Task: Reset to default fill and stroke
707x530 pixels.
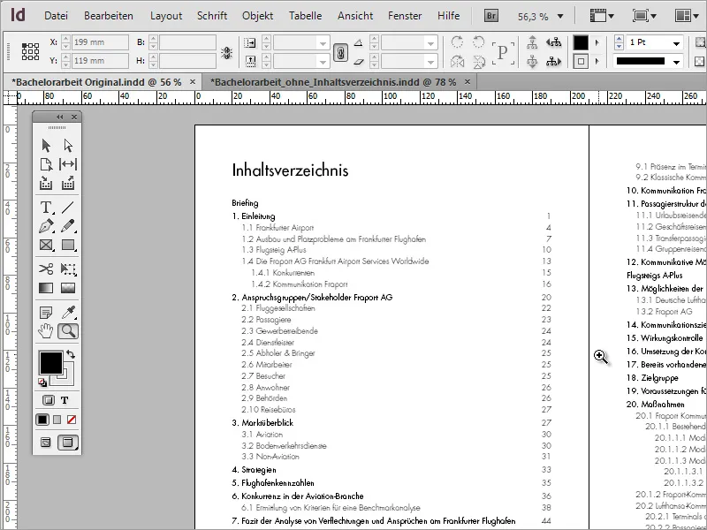Action: click(42, 383)
